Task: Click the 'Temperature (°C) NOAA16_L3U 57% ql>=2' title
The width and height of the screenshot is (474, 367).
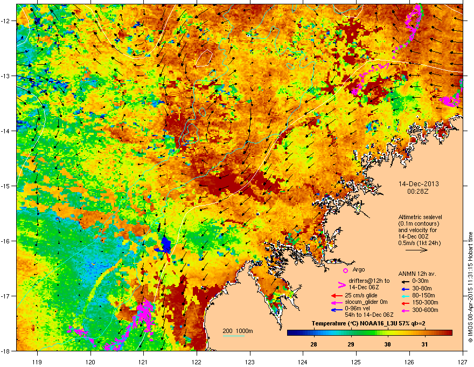Action: pos(368,323)
